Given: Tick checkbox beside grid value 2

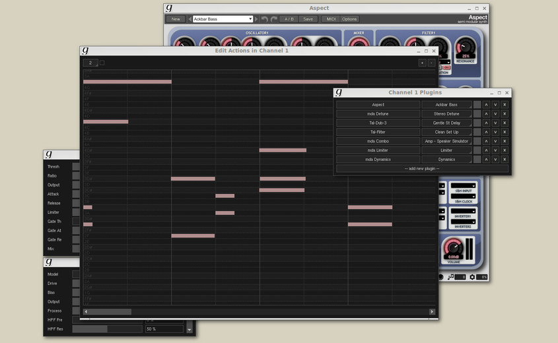Looking at the screenshot, I should tap(102, 63).
